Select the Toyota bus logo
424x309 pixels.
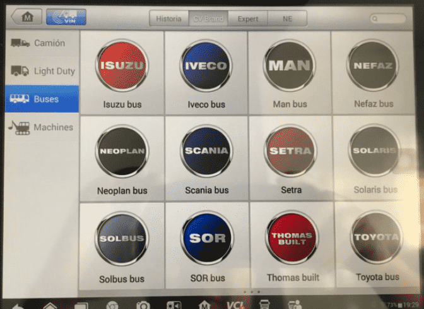click(377, 237)
